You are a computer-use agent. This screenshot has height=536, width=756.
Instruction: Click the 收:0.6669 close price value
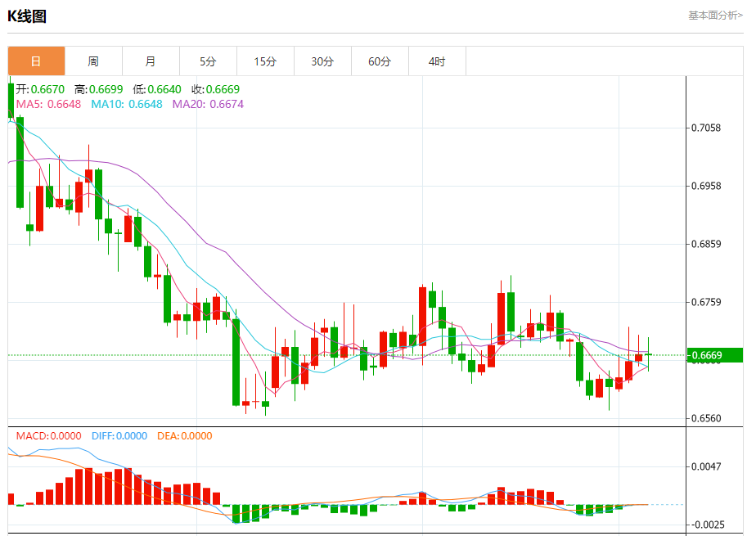(x=215, y=89)
